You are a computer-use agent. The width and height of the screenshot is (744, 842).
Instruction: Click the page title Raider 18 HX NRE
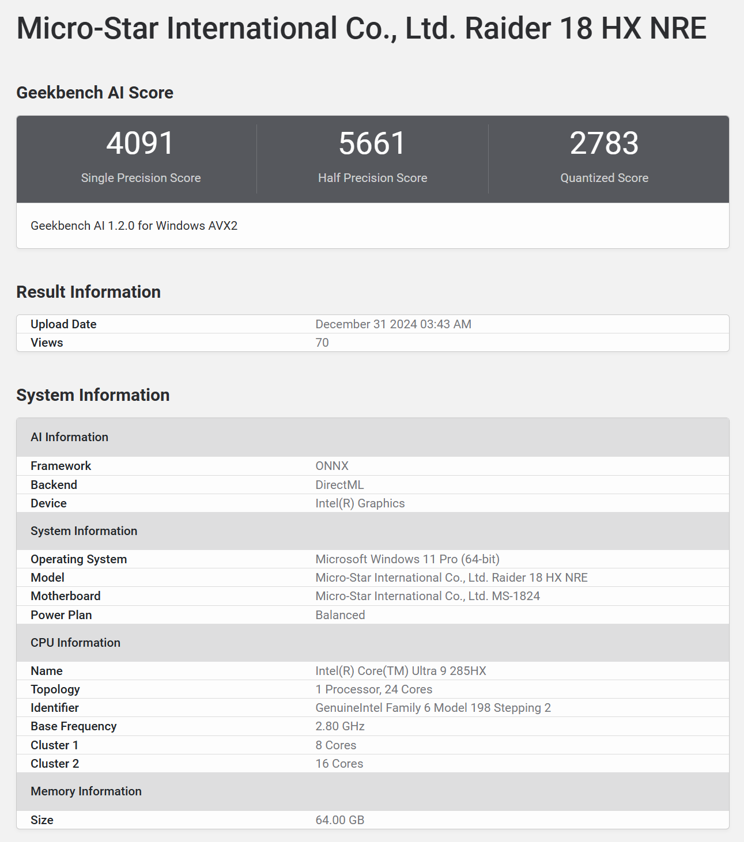[361, 28]
